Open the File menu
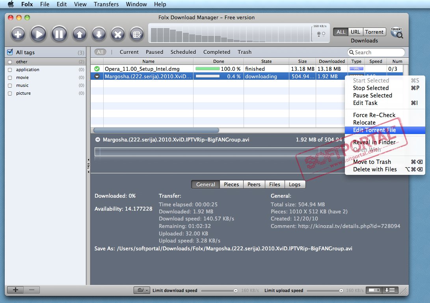This screenshot has height=303, width=430. coord(45,4)
